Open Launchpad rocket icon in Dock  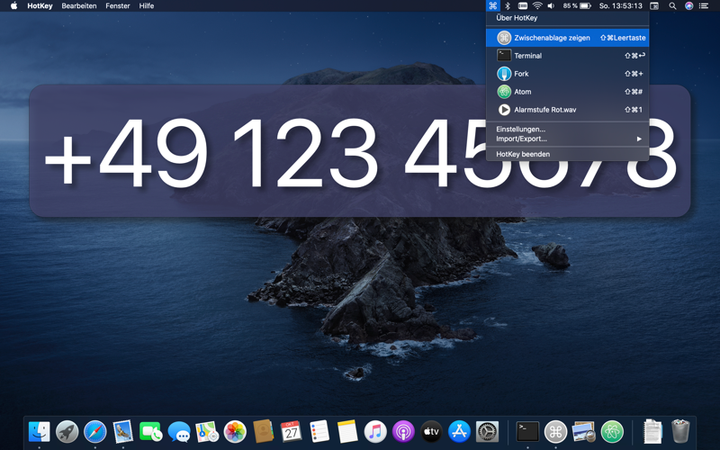[67, 432]
